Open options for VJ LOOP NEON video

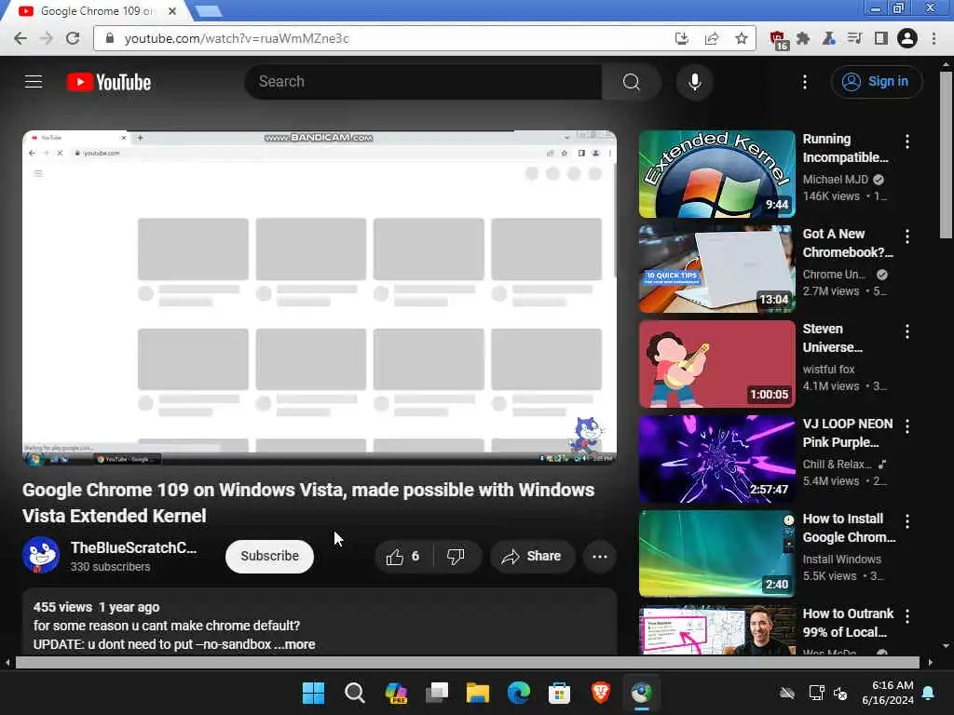907,426
